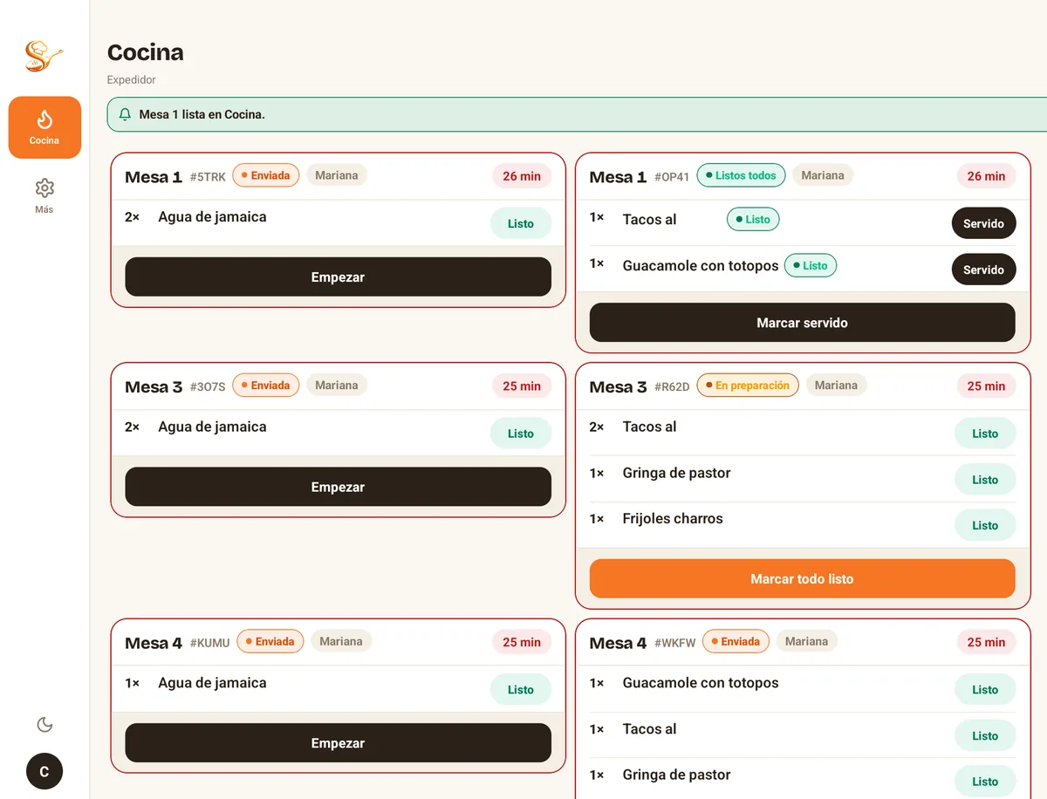
Task: Open the Más settings gear menu
Action: [x=44, y=195]
